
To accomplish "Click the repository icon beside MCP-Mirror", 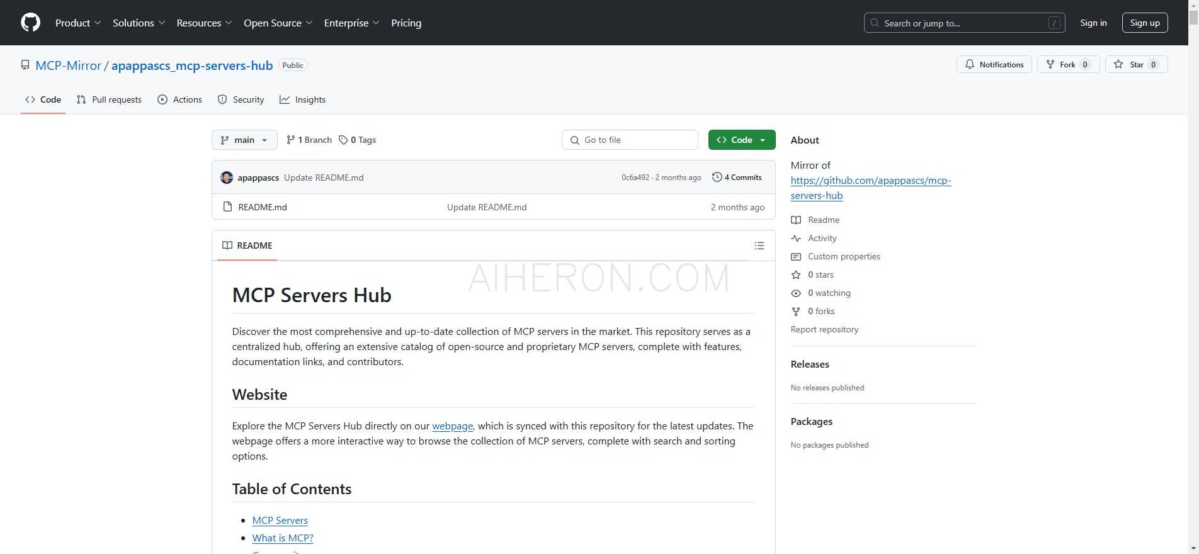I will [x=25, y=65].
